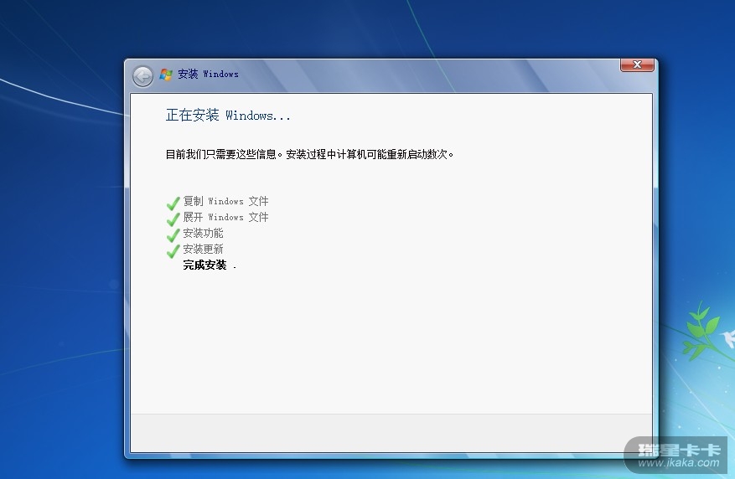Click the 安装 Windows window title text
This screenshot has height=479, width=735.
208,74
